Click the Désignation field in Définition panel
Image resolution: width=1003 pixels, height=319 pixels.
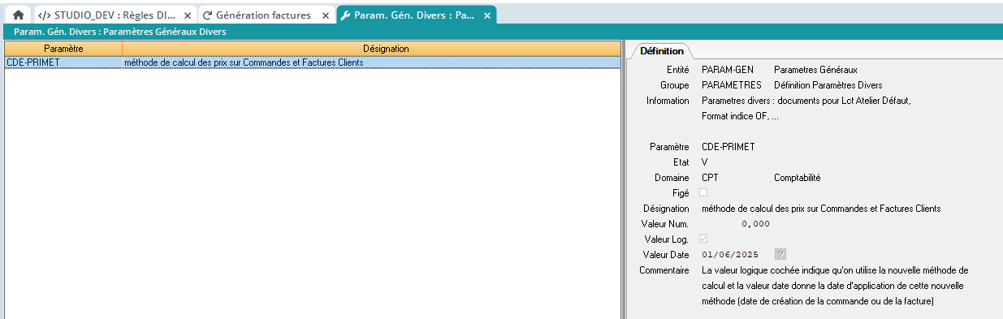(821, 209)
